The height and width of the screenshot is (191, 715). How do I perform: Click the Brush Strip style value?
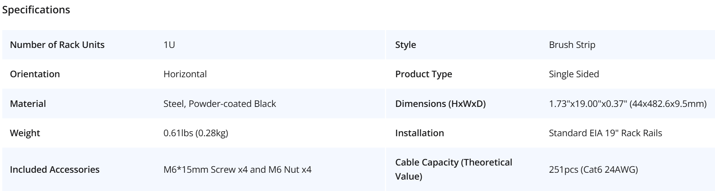[572, 45]
